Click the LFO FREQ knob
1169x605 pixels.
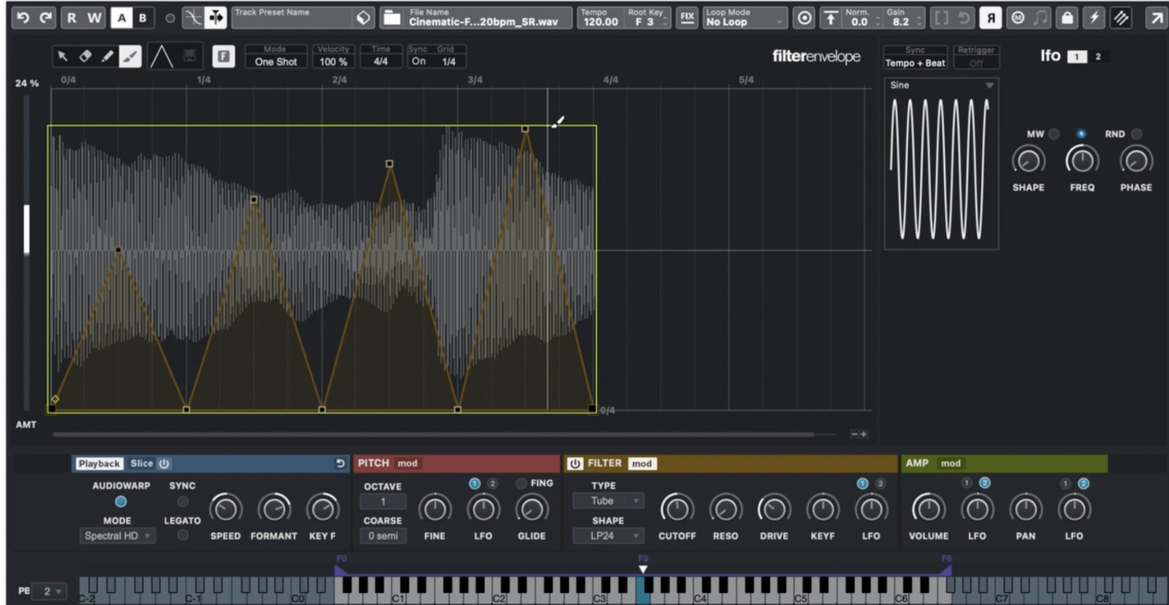(1082, 161)
